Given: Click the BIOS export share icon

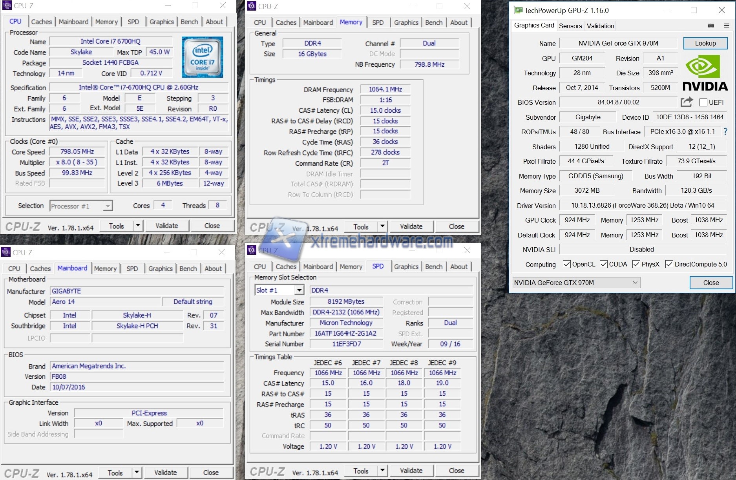Looking at the screenshot, I should 686,102.
